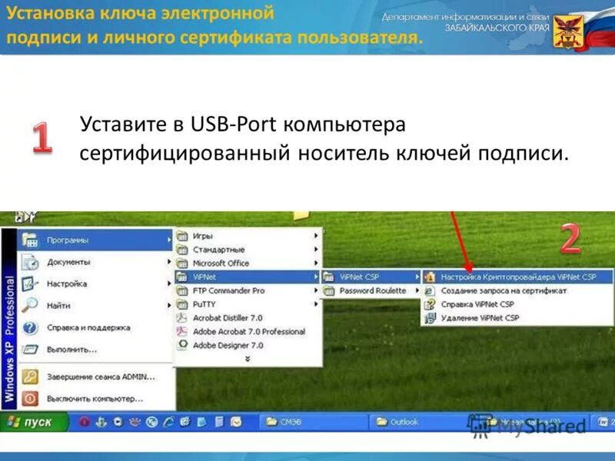
Task: Click the blue help question-mark icon
Action: (30, 328)
